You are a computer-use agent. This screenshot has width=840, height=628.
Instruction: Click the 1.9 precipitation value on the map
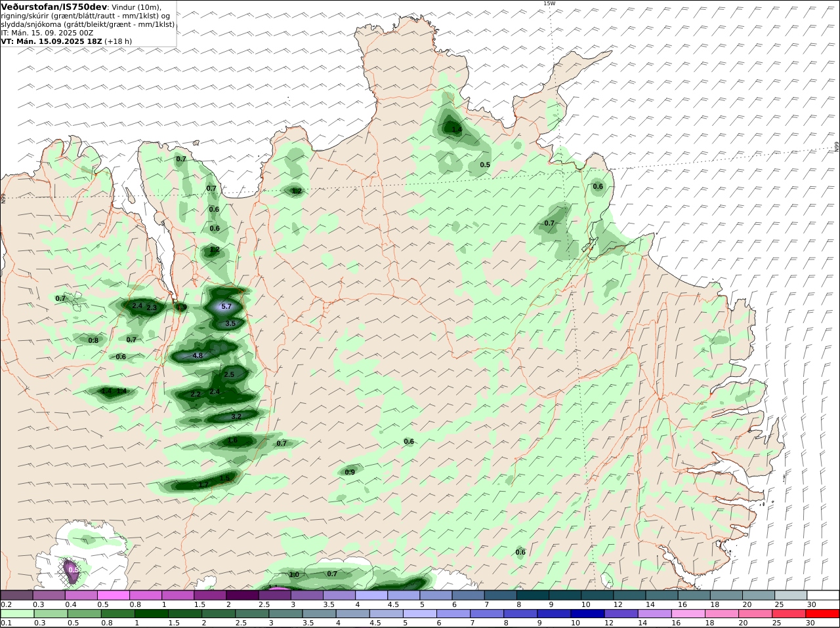click(182, 307)
